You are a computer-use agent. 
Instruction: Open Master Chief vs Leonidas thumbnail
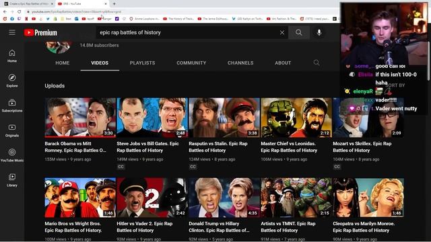pos(296,118)
